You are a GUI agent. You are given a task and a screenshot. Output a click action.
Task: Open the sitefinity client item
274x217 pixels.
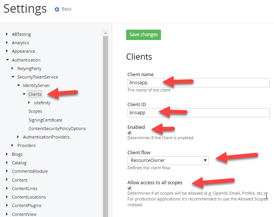(42, 103)
